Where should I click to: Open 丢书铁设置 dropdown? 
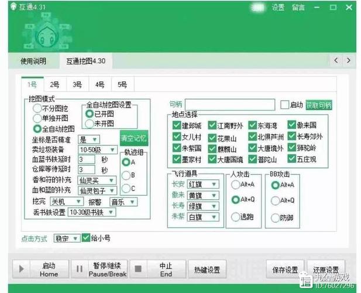(92, 212)
